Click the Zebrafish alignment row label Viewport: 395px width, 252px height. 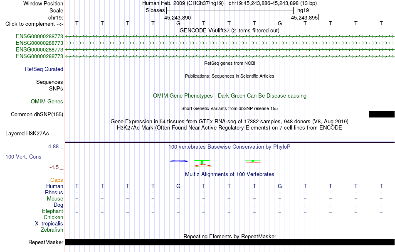point(52,230)
